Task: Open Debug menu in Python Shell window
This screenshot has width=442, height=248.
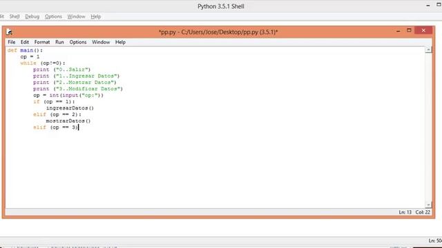Action: coord(32,17)
